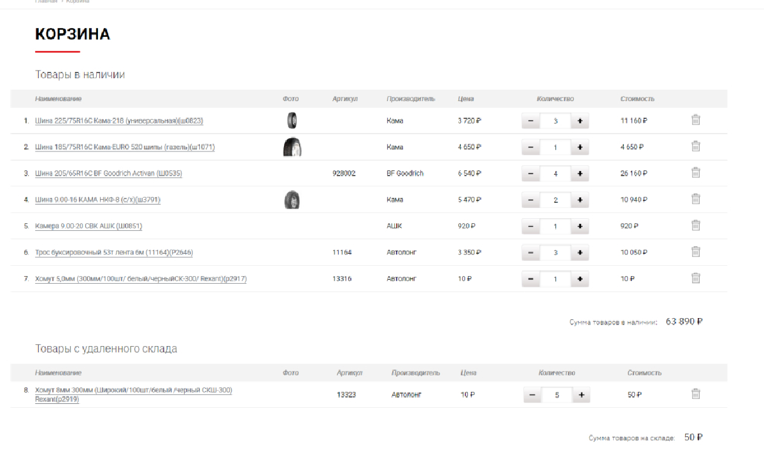Select article number 11164

tap(342, 253)
